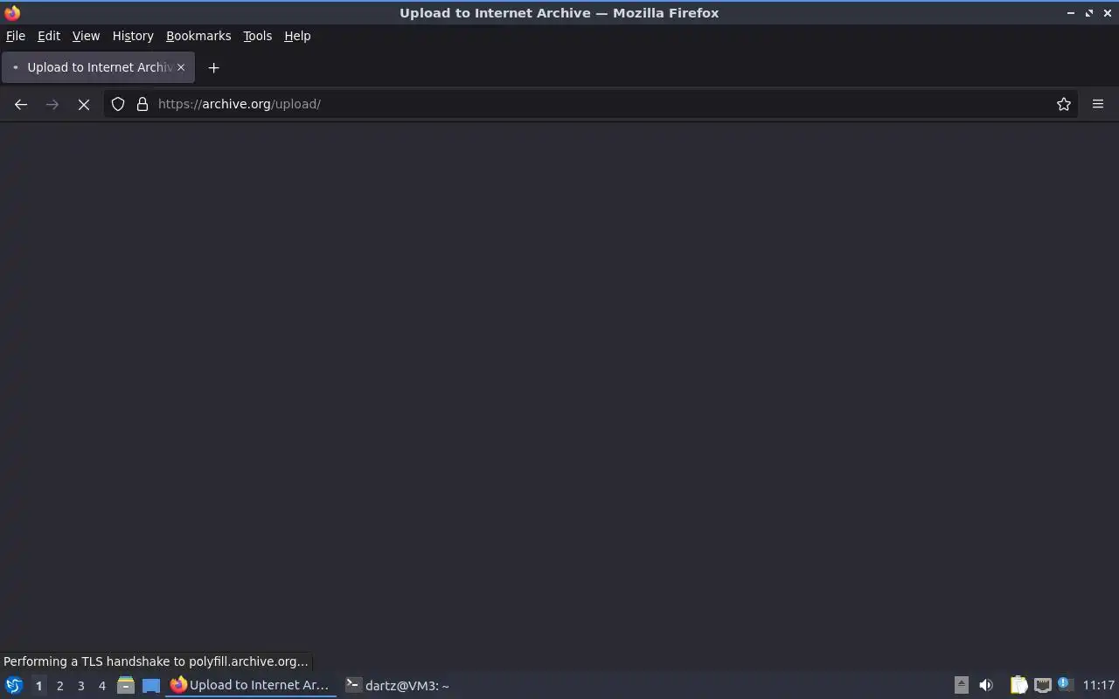Image resolution: width=1119 pixels, height=699 pixels.
Task: Open the Bookmarks menu
Action: pyautogui.click(x=198, y=36)
